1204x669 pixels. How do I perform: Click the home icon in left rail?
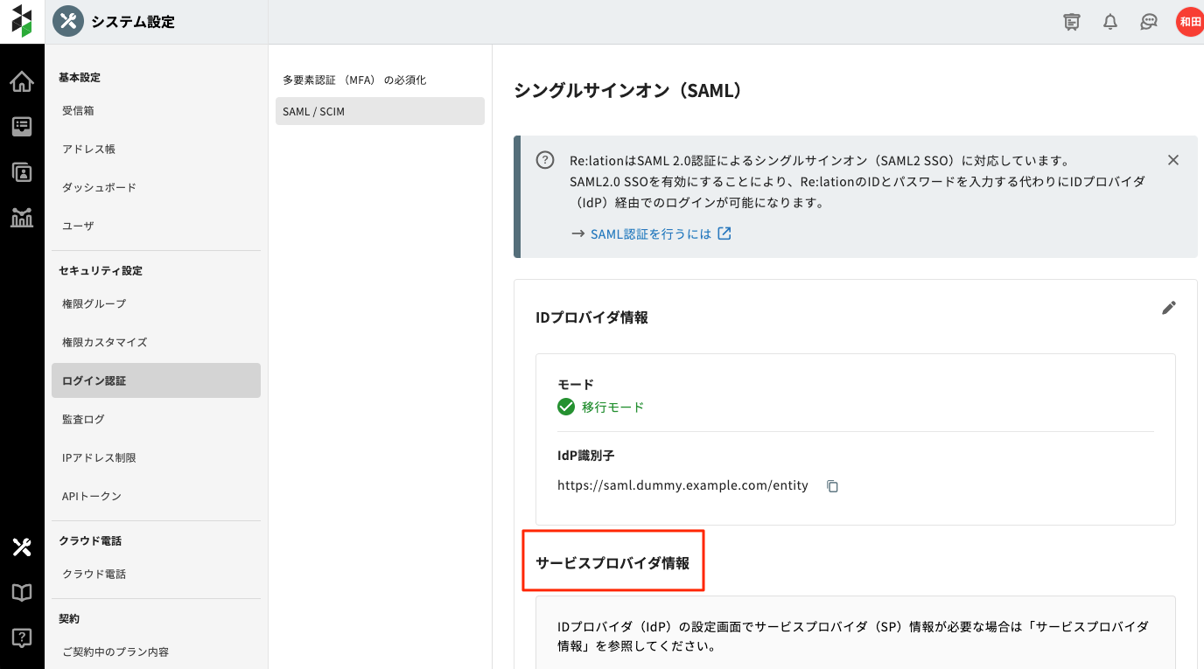tap(22, 82)
